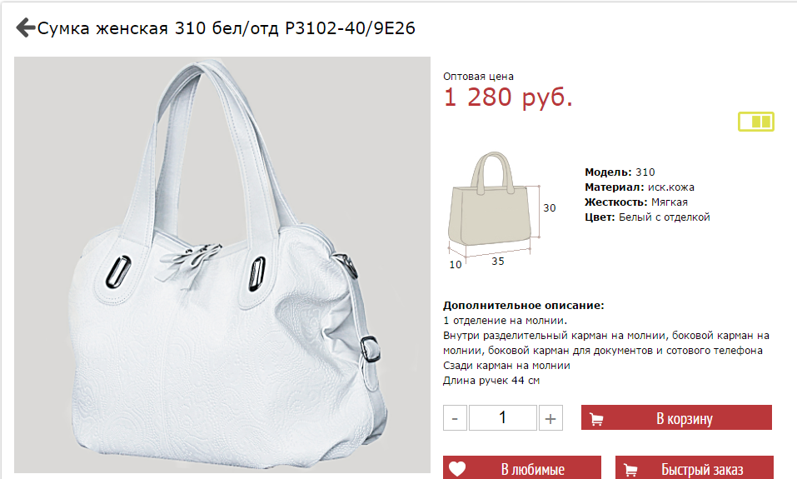Increase quantity with the plus button
This screenshot has width=797, height=479.
click(550, 418)
